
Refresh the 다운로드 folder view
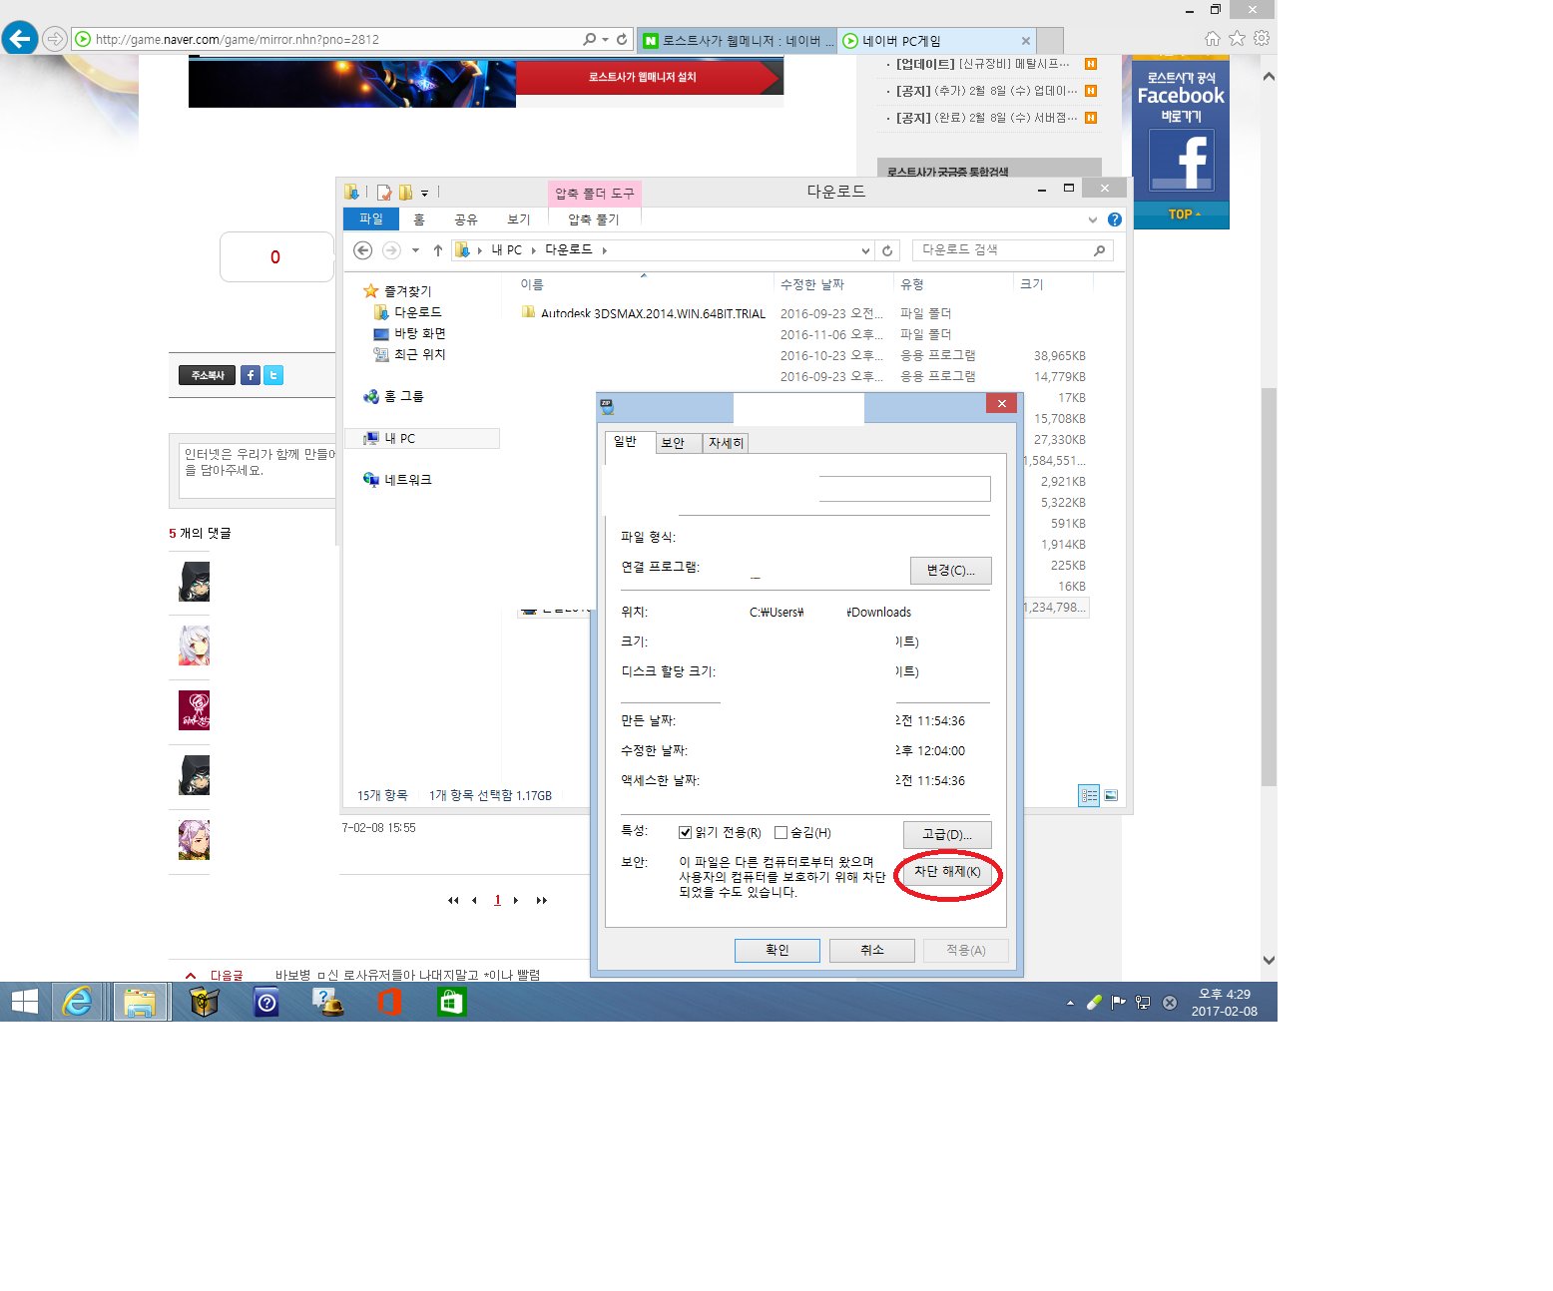pyautogui.click(x=887, y=250)
